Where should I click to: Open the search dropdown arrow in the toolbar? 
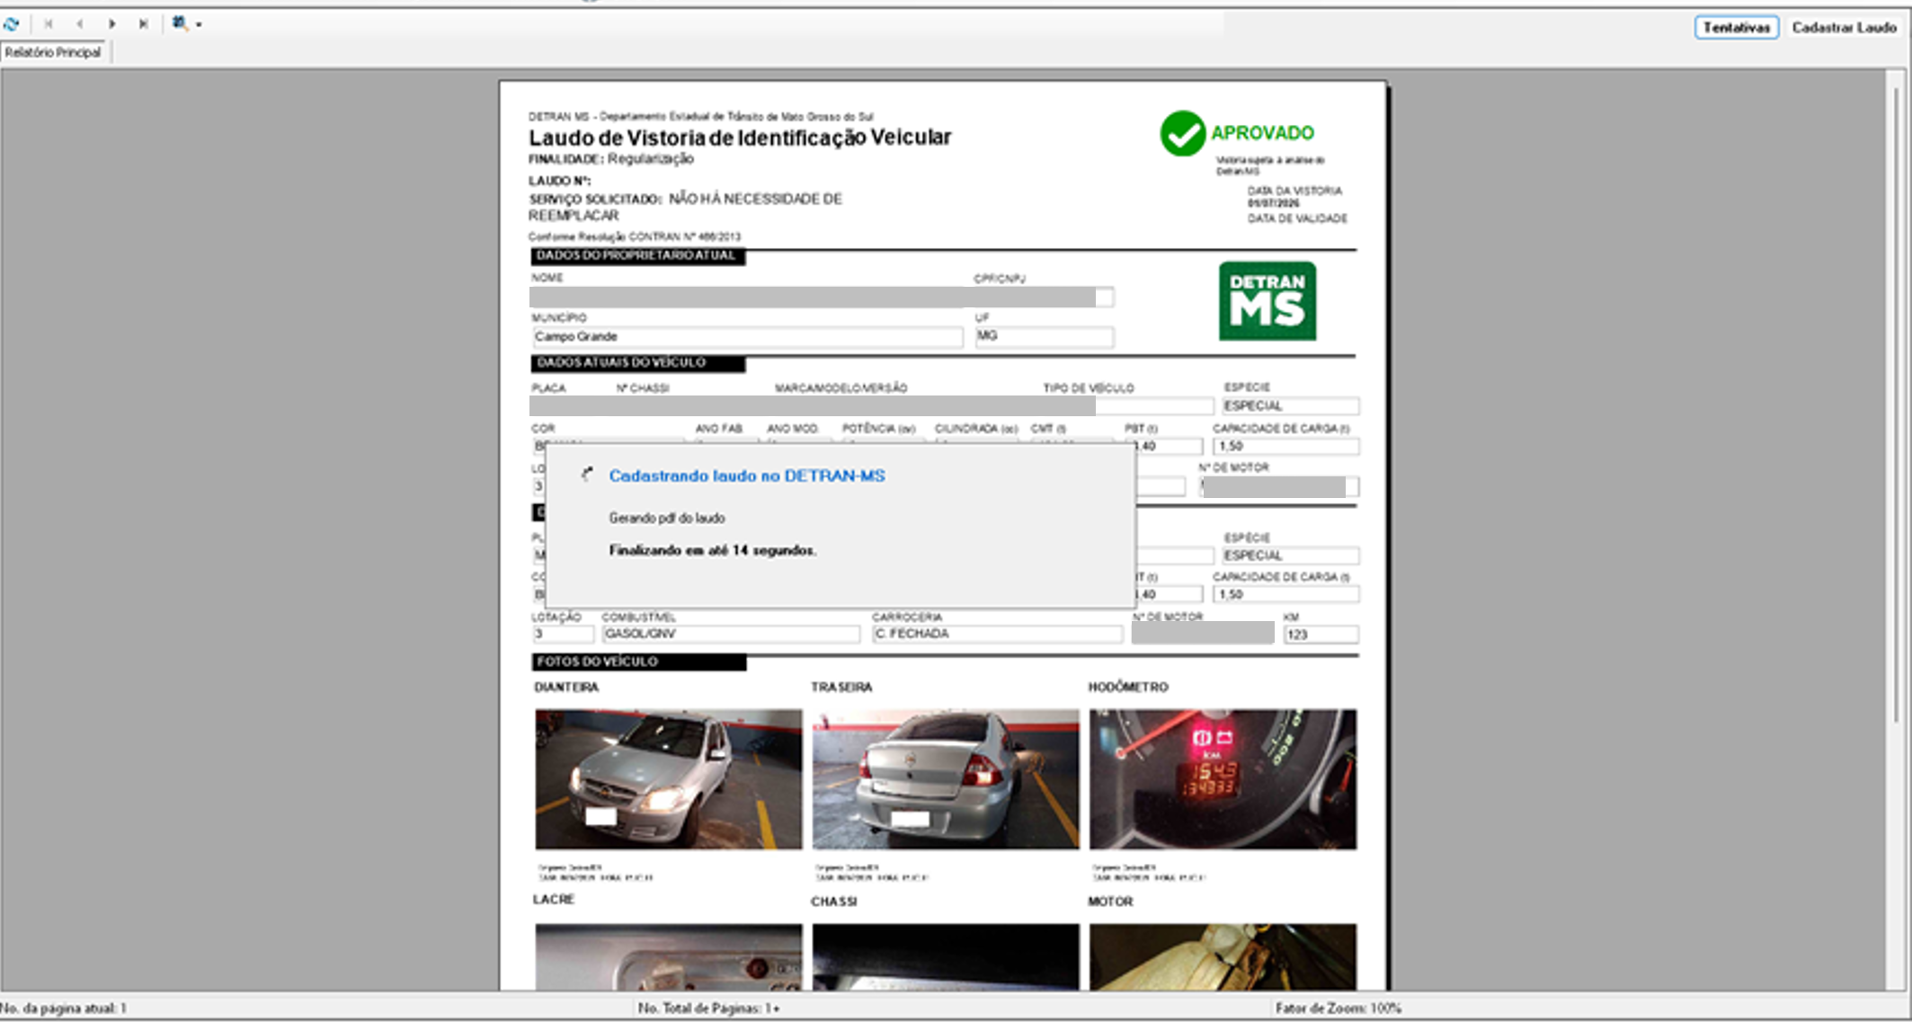pyautogui.click(x=199, y=25)
